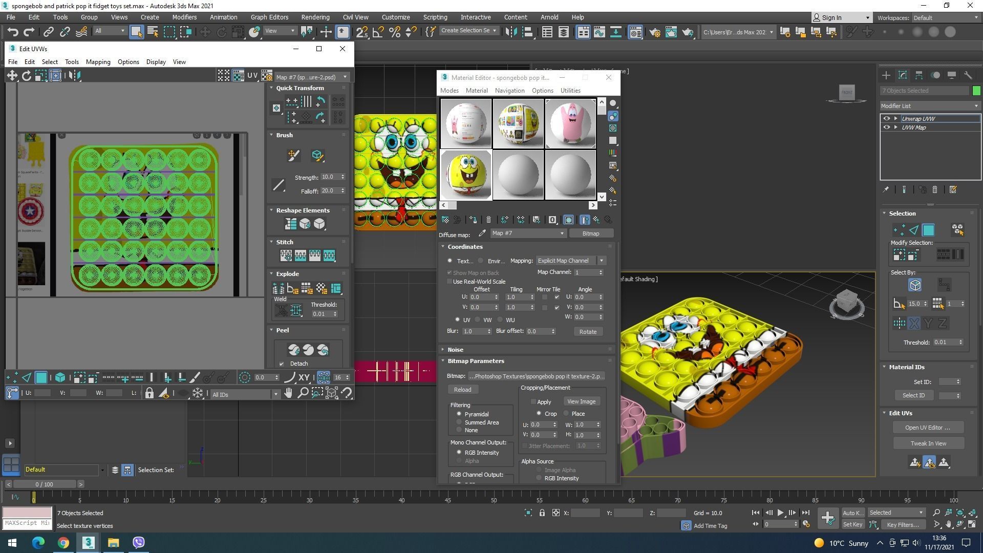The height and width of the screenshot is (553, 983).
Task: Click the Bitmap type button
Action: point(590,233)
